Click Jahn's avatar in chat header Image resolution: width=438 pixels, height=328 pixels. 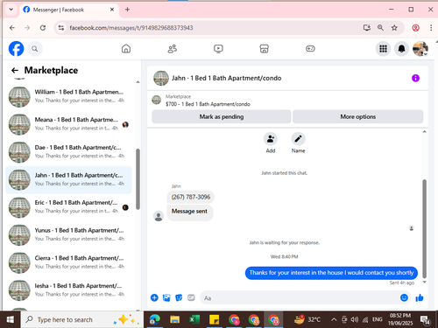161,78
